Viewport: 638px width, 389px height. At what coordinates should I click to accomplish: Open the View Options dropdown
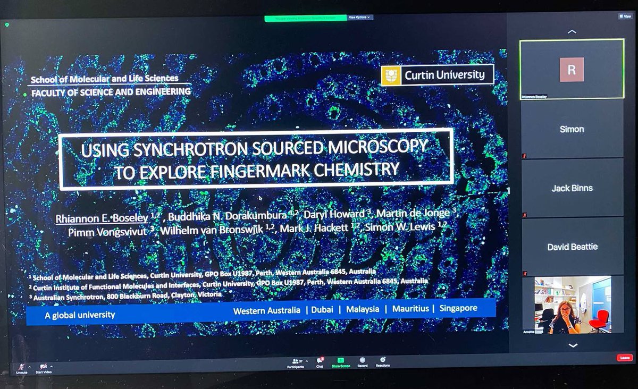[360, 18]
